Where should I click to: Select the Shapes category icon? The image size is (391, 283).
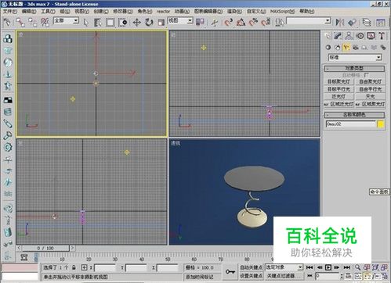(x=338, y=47)
